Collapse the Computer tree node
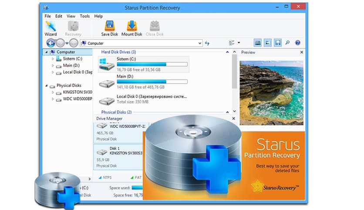The width and height of the screenshot is (364, 210). pyautogui.click(x=46, y=52)
